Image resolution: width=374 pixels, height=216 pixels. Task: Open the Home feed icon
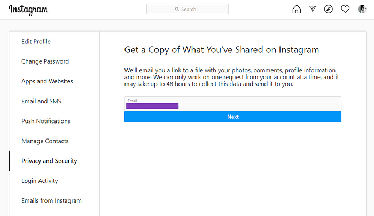point(297,9)
